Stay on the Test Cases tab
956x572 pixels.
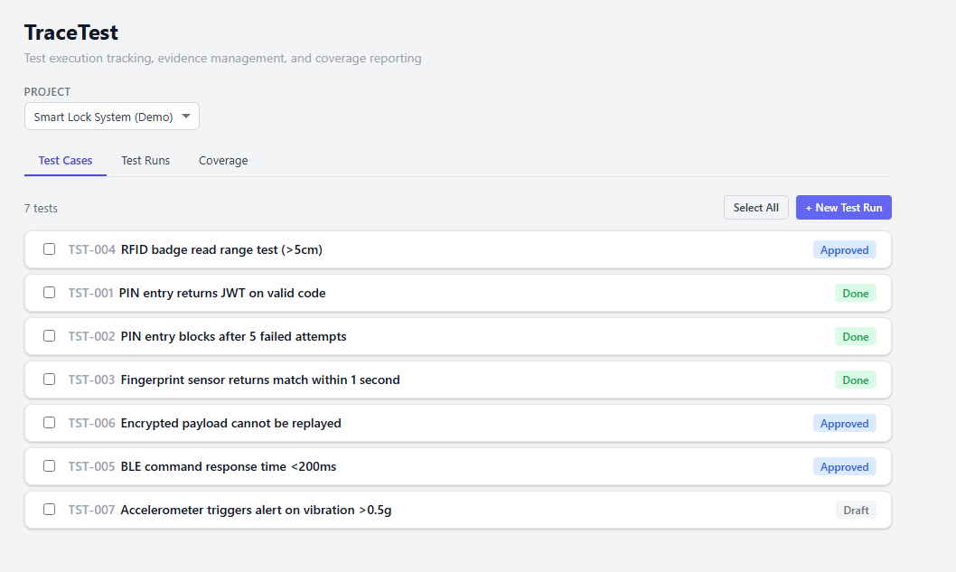coord(65,160)
